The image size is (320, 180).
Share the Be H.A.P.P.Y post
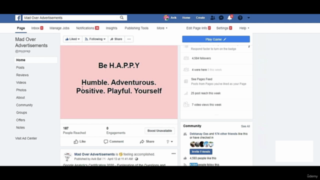[x=147, y=141]
